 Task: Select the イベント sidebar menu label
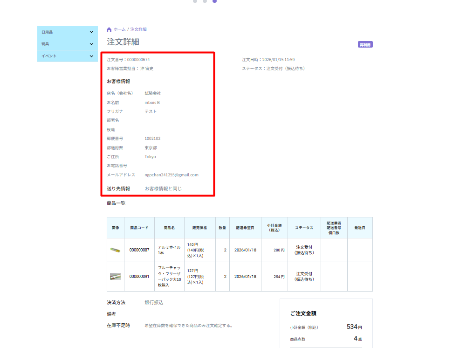tap(49, 56)
